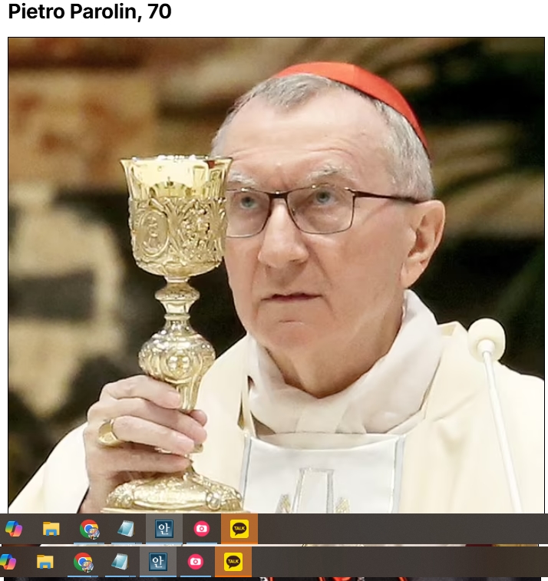Image resolution: width=548 pixels, height=581 pixels.
Task: Open the '안' app in the upper taskbar row
Action: pyautogui.click(x=163, y=529)
